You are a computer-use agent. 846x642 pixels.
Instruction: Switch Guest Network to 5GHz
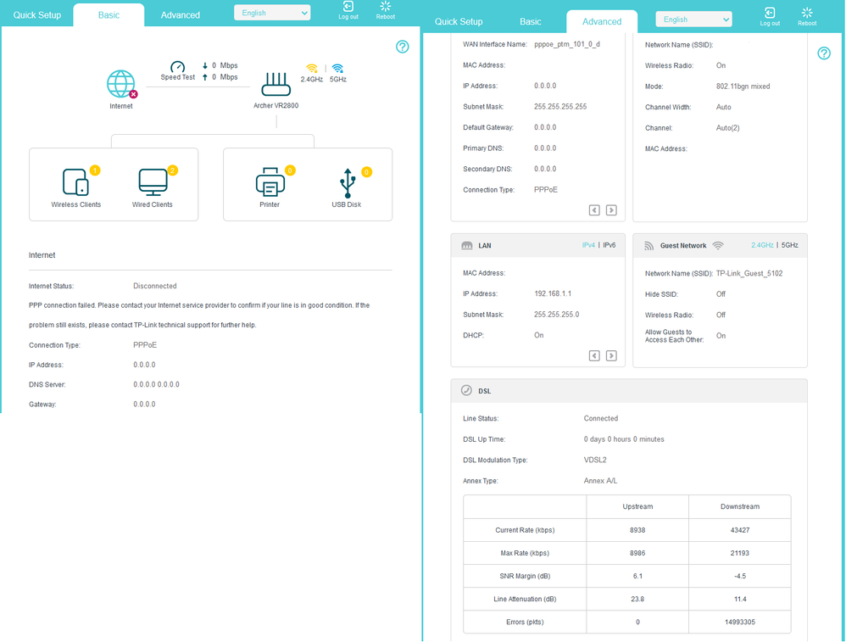click(x=789, y=245)
